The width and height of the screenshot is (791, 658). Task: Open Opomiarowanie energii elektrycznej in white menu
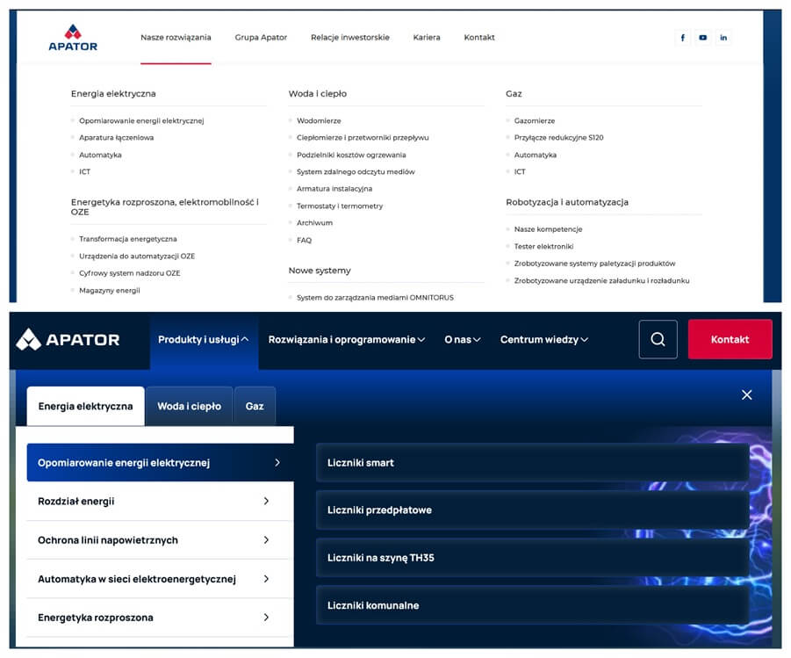[141, 120]
